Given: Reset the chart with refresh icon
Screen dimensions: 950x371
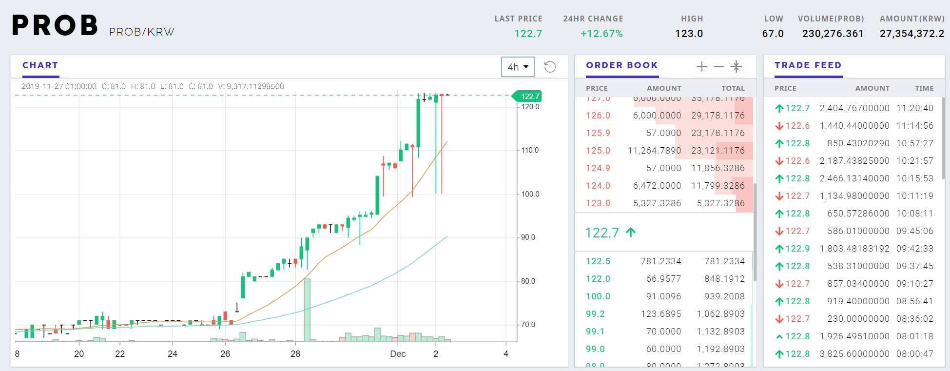Looking at the screenshot, I should (x=550, y=67).
